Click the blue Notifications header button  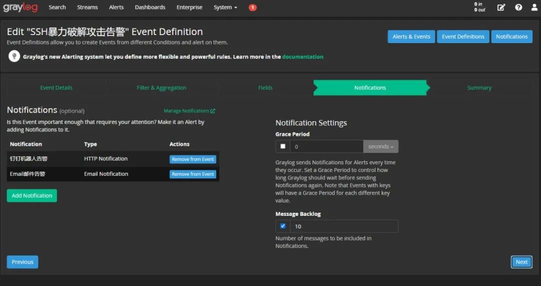click(511, 37)
